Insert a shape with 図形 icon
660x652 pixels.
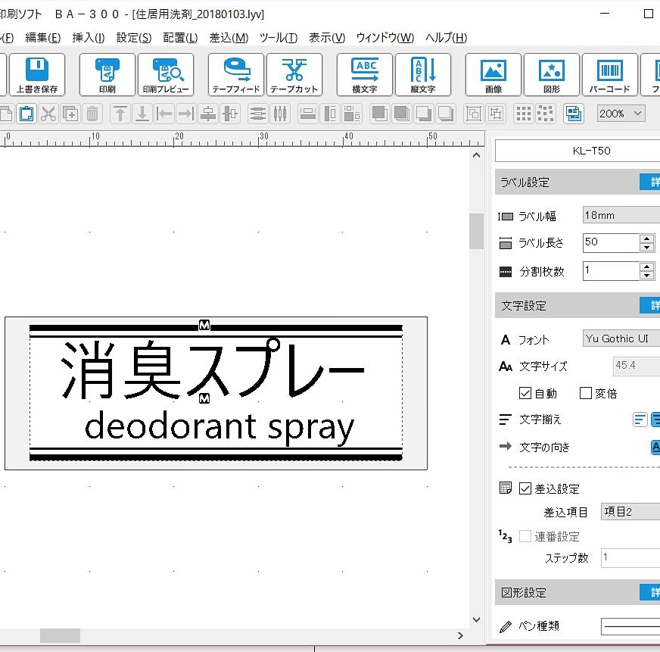552,74
